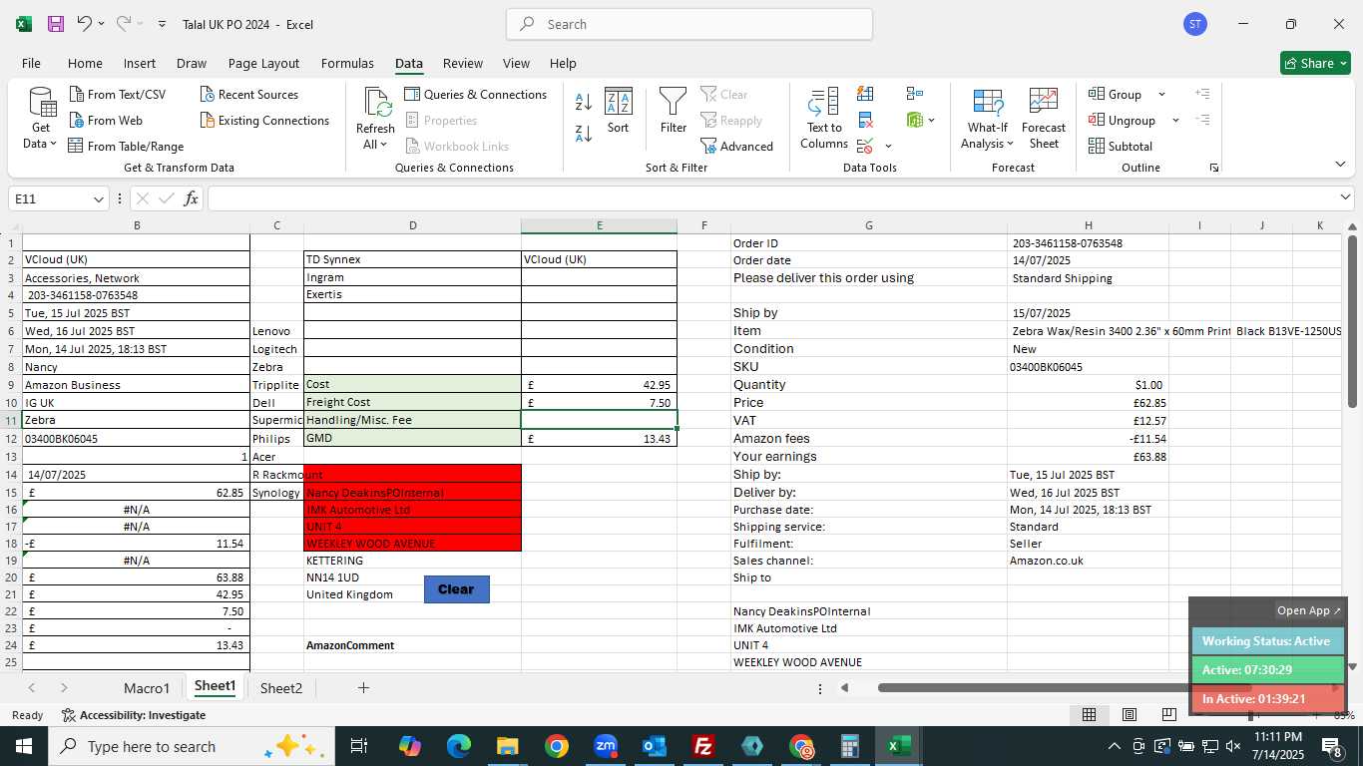Click the Consolidate icon
The width and height of the screenshot is (1363, 766).
pyautogui.click(x=915, y=94)
